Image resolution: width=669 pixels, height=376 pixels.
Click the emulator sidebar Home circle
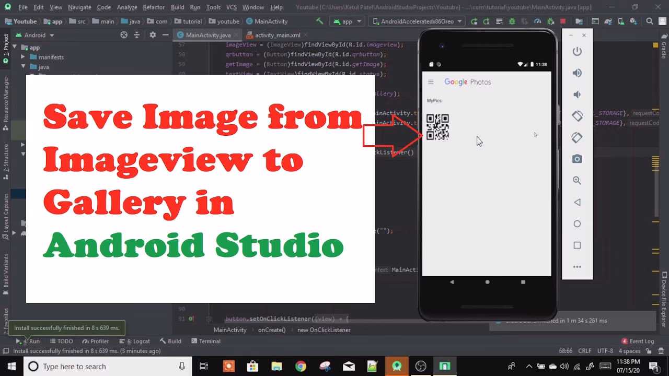coord(577,224)
